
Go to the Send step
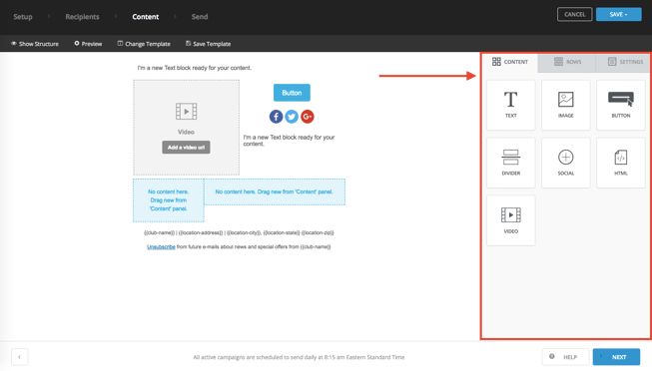coord(200,17)
